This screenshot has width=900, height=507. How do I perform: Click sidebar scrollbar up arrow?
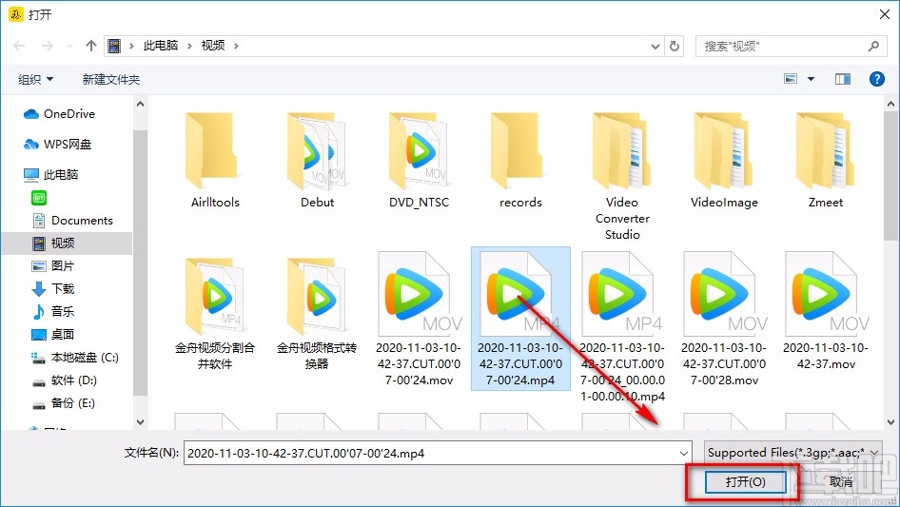pos(140,104)
